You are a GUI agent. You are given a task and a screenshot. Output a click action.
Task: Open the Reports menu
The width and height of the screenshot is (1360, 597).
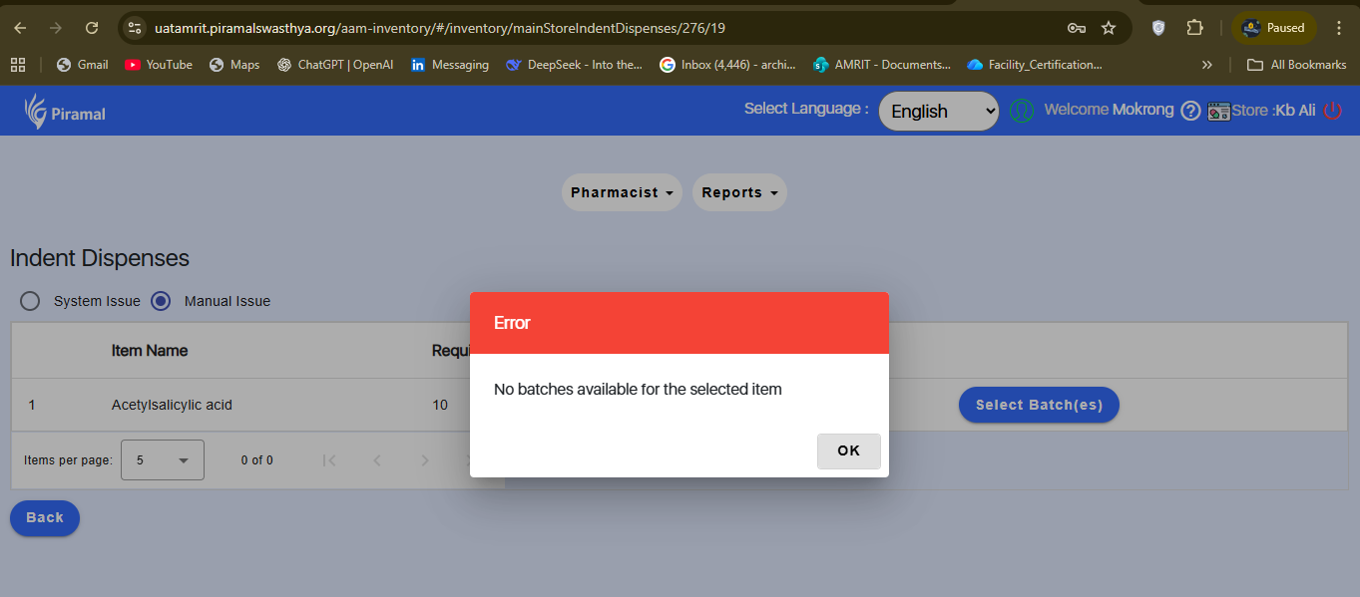pos(739,192)
